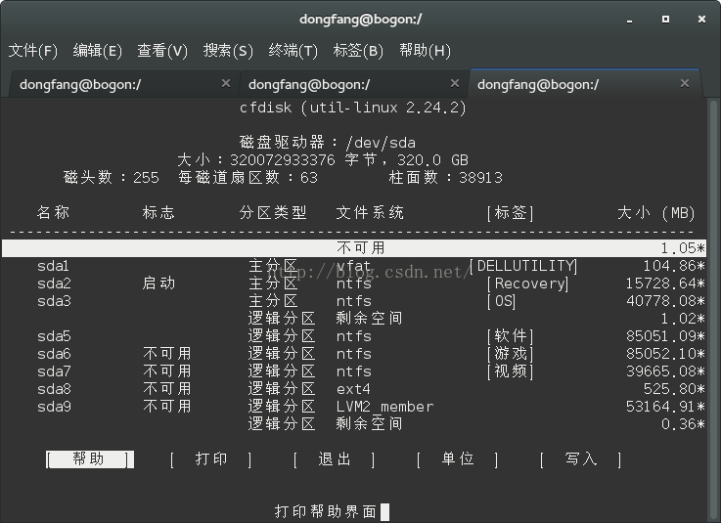
Task: Click the size value 85051.09
Action: 665,336
